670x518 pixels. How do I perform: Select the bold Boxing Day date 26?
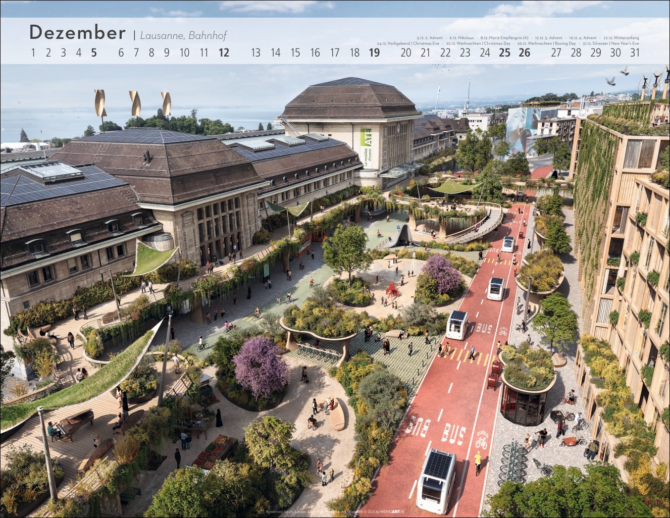pyautogui.click(x=525, y=53)
